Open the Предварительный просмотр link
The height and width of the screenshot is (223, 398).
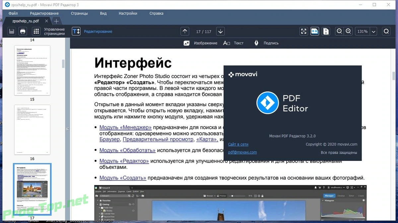(x=158, y=139)
